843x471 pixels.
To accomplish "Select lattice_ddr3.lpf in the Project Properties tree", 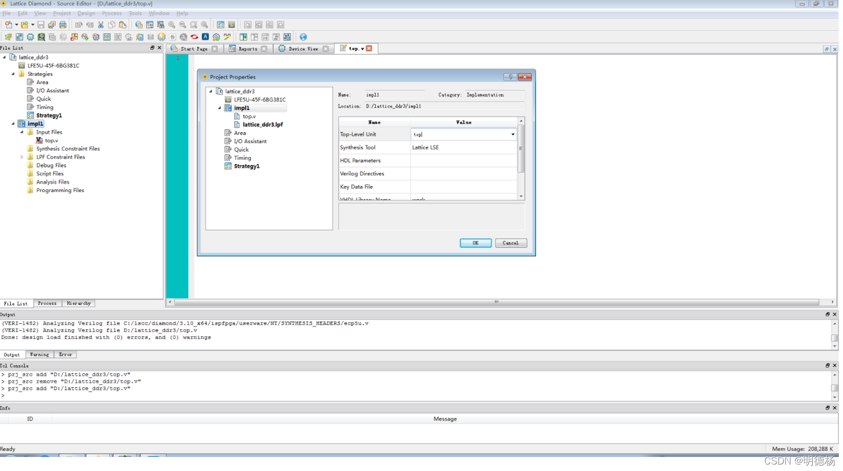I will click(x=263, y=125).
